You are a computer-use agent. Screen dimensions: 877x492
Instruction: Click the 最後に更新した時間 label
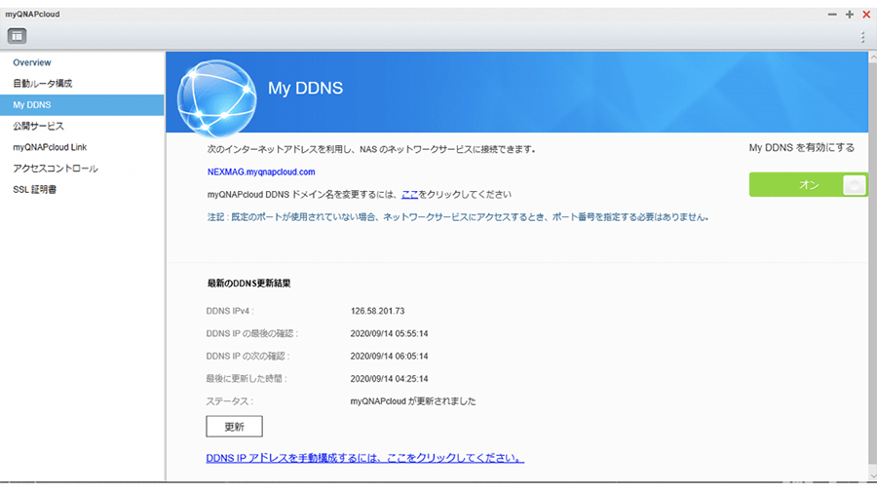[247, 379]
